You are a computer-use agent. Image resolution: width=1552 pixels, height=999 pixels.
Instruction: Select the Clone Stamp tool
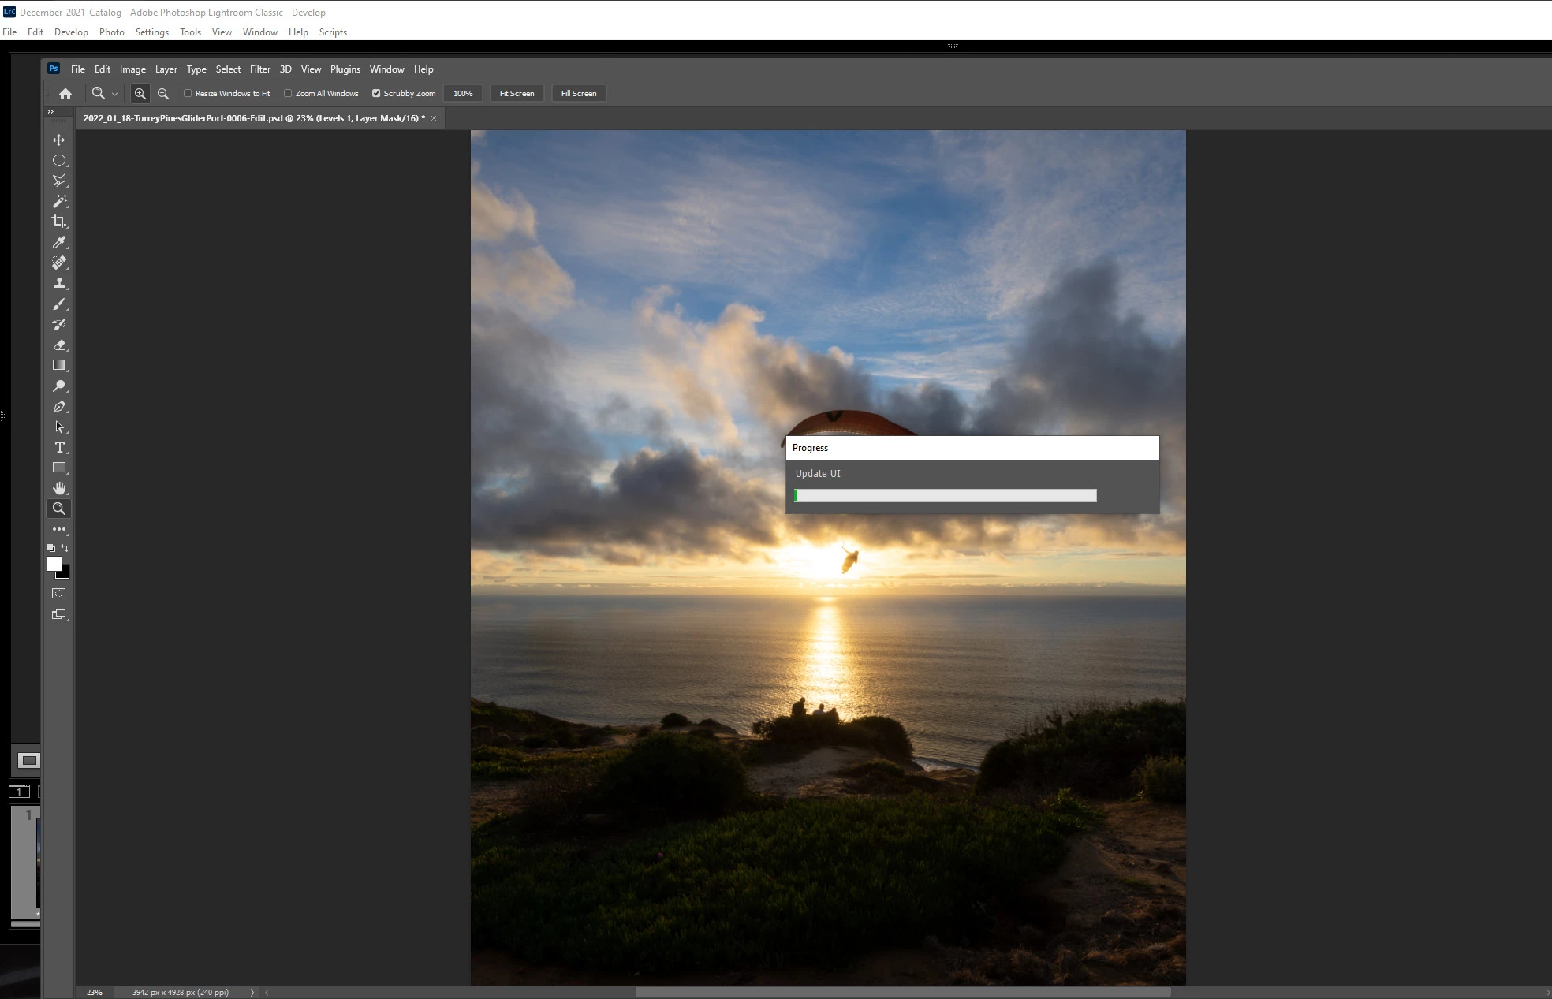[x=59, y=283]
